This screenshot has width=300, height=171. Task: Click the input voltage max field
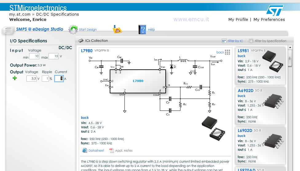(x=53, y=56)
